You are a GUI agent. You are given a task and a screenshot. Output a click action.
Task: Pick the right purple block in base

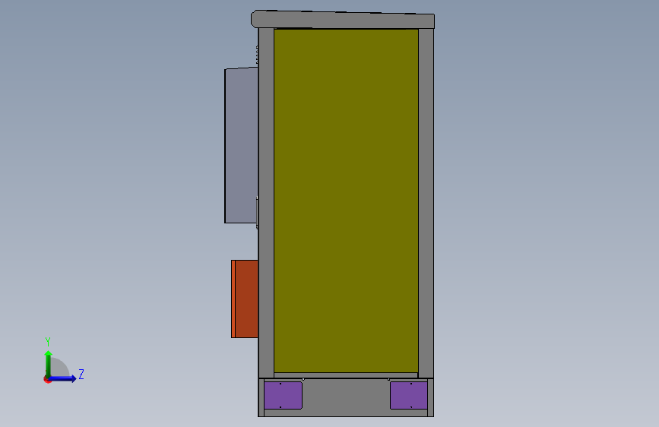click(x=408, y=395)
